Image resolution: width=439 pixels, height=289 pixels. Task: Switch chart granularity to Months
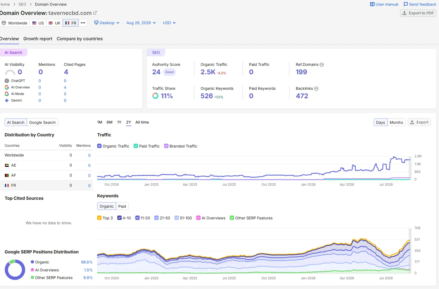pos(396,122)
